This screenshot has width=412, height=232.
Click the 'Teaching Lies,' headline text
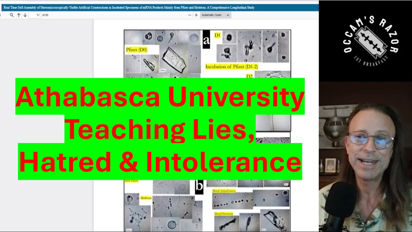pos(160,129)
